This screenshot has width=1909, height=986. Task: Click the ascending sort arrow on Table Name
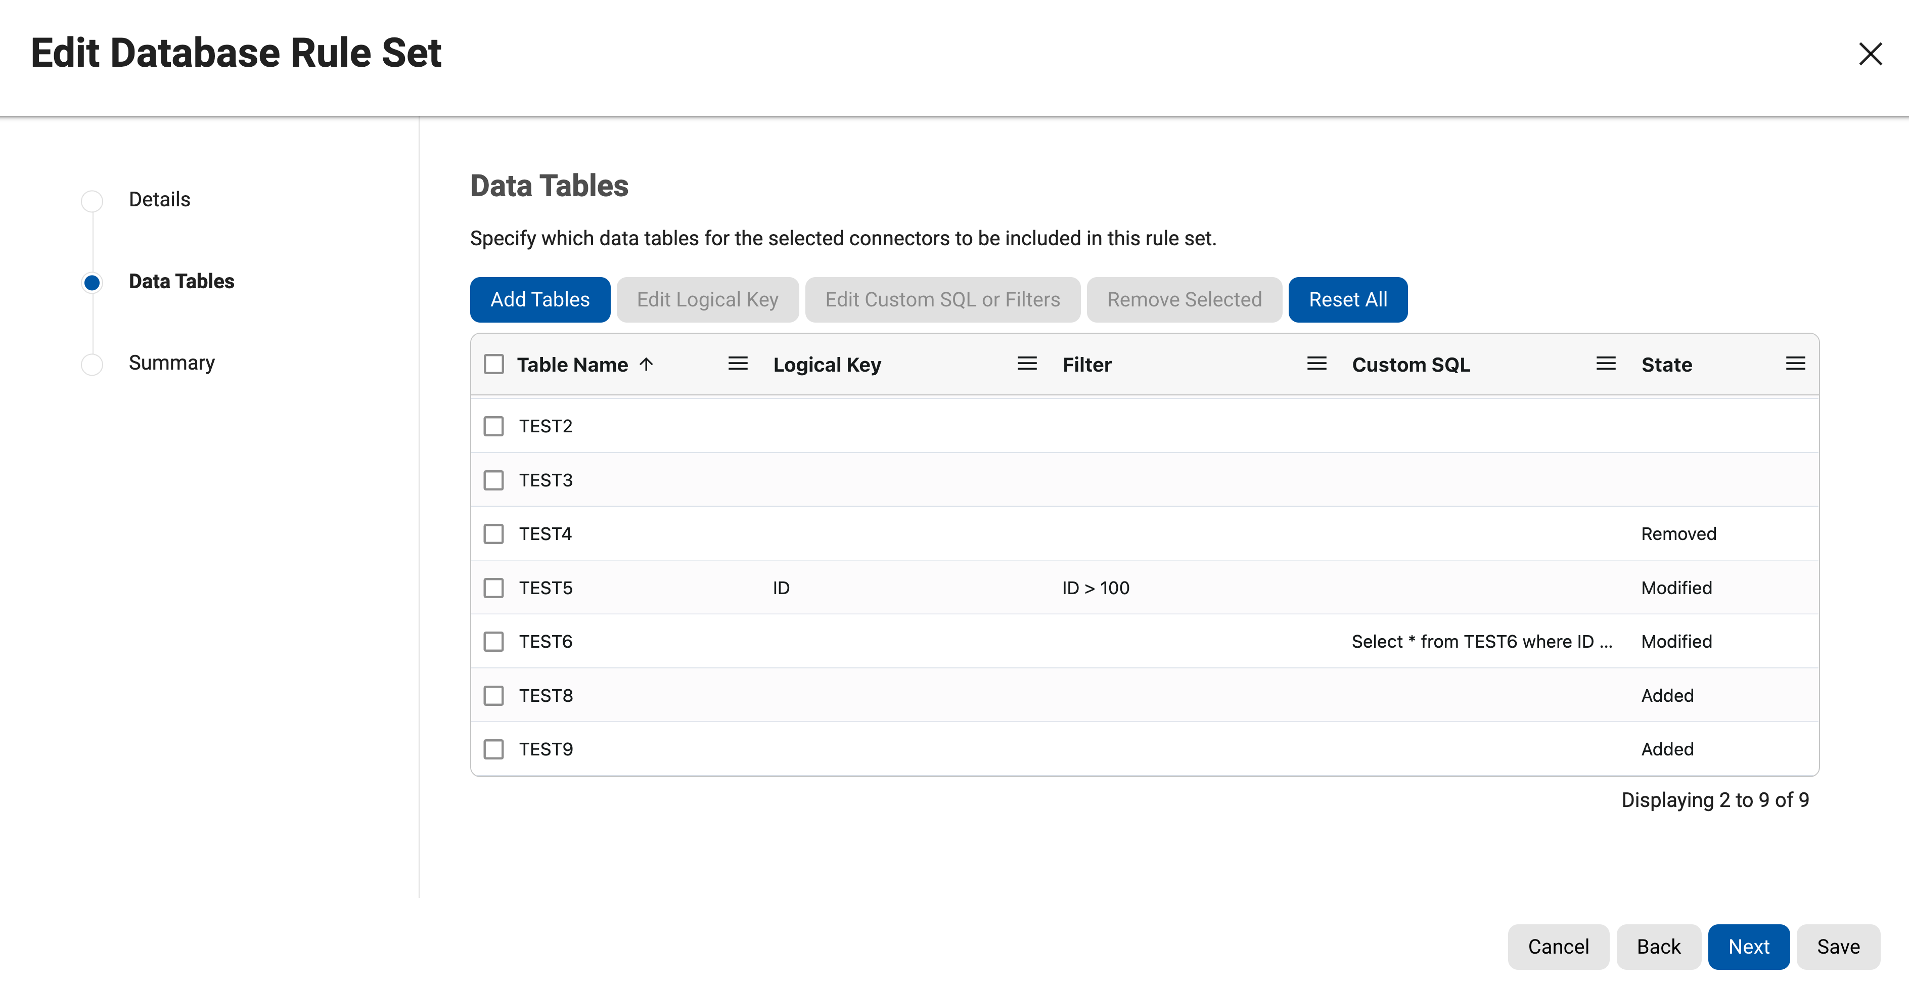646,364
